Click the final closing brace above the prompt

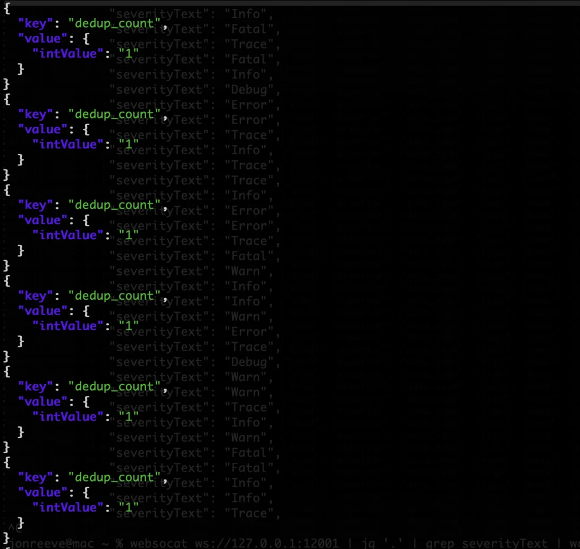tap(7, 536)
